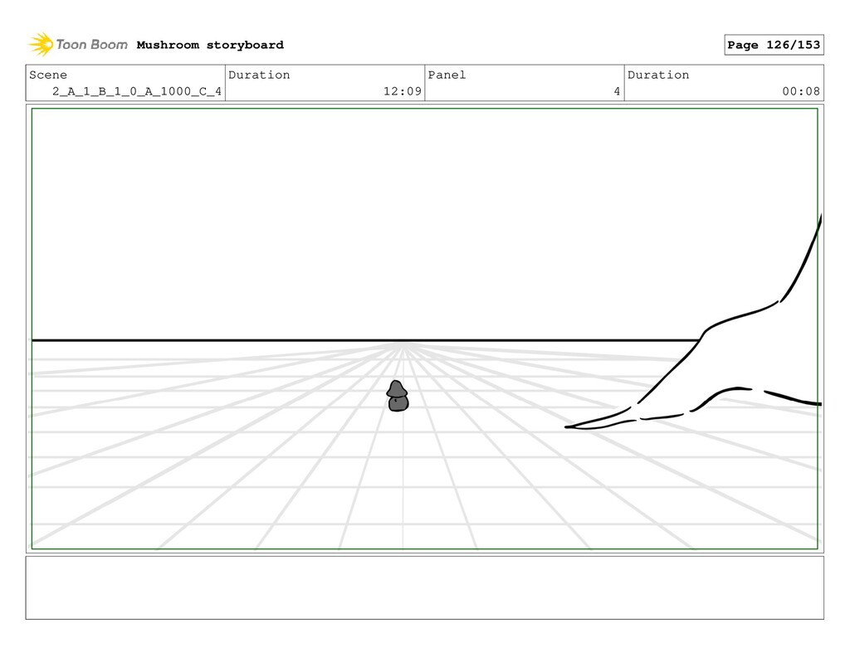Click the black horizon line in the panel
Screen dimensions: 850x658
(366, 340)
